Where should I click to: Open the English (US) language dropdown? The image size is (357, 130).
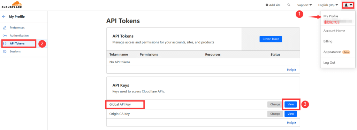point(328,5)
